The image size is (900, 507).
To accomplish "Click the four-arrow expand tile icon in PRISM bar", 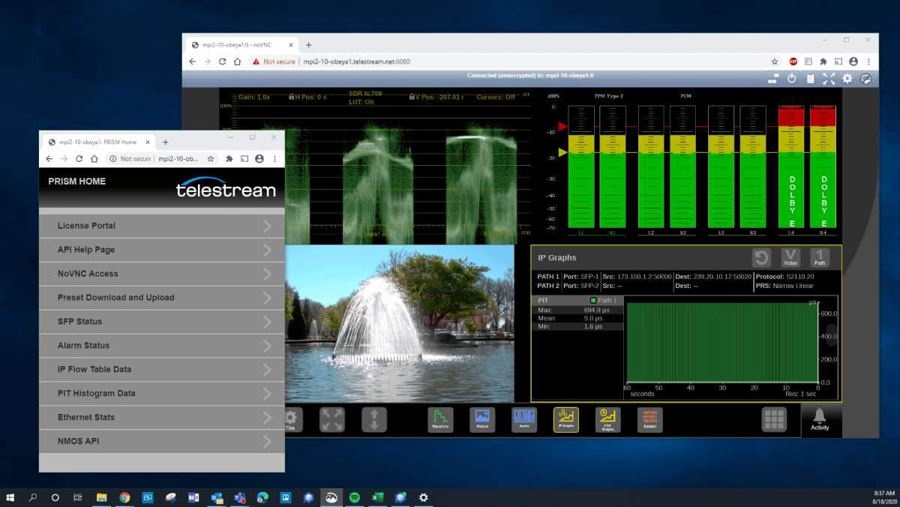I will pos(332,419).
